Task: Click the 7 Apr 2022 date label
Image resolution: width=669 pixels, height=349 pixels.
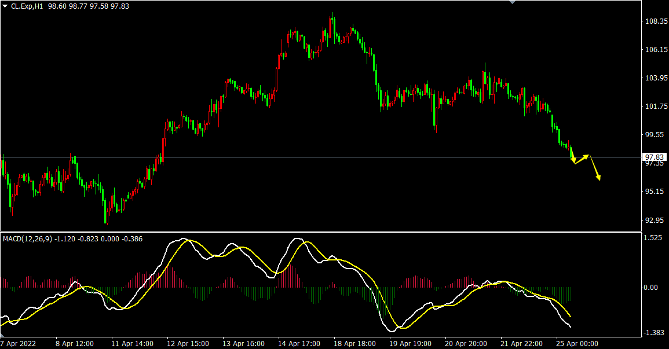Action: point(19,343)
